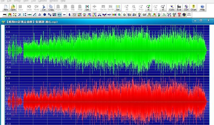The height and width of the screenshot is (125, 214).
Task: Open the Cues drop-down icon
Action: pyautogui.click(x=172, y=8)
